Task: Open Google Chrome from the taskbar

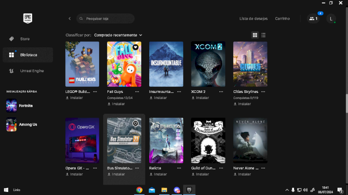Action: pos(139,190)
